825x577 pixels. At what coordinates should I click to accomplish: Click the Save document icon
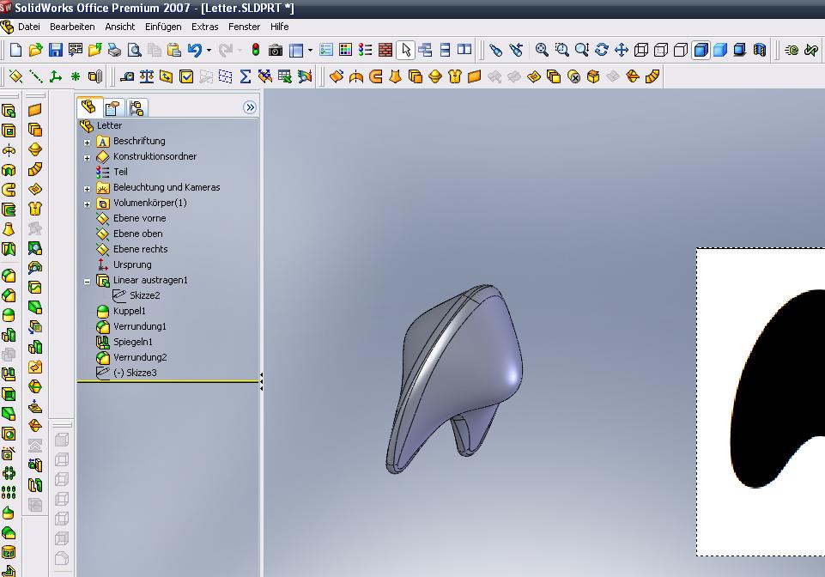click(55, 50)
